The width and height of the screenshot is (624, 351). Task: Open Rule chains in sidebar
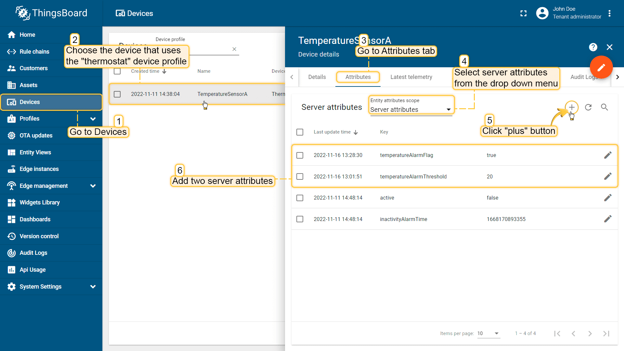(34, 52)
